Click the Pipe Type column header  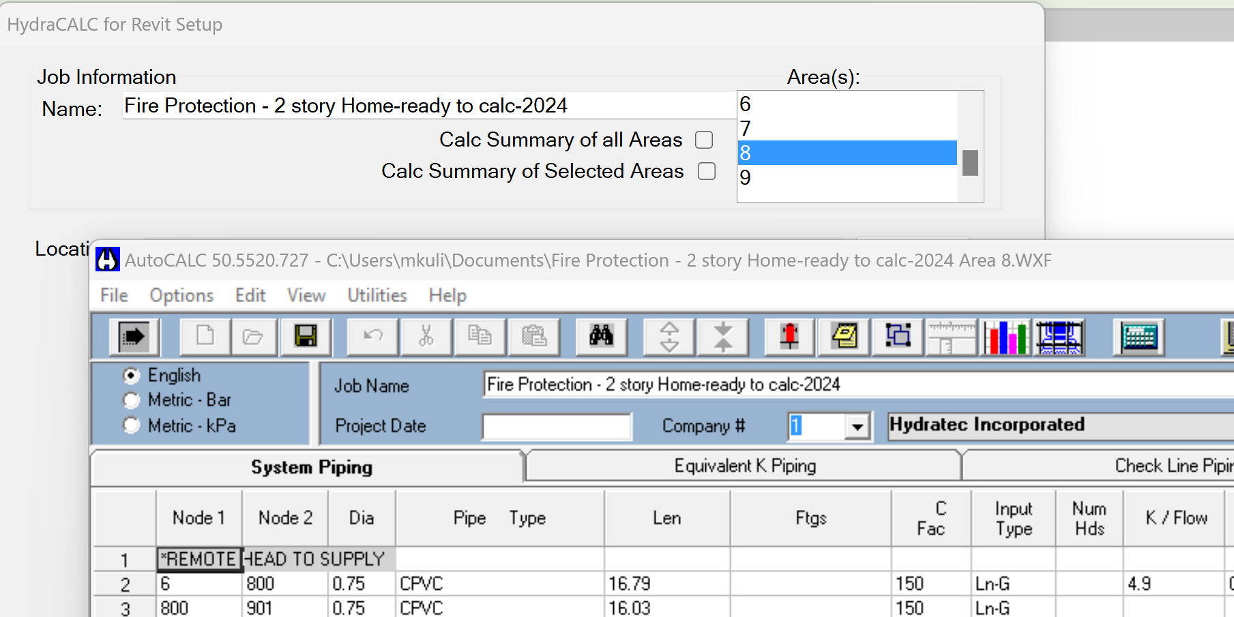point(499,518)
